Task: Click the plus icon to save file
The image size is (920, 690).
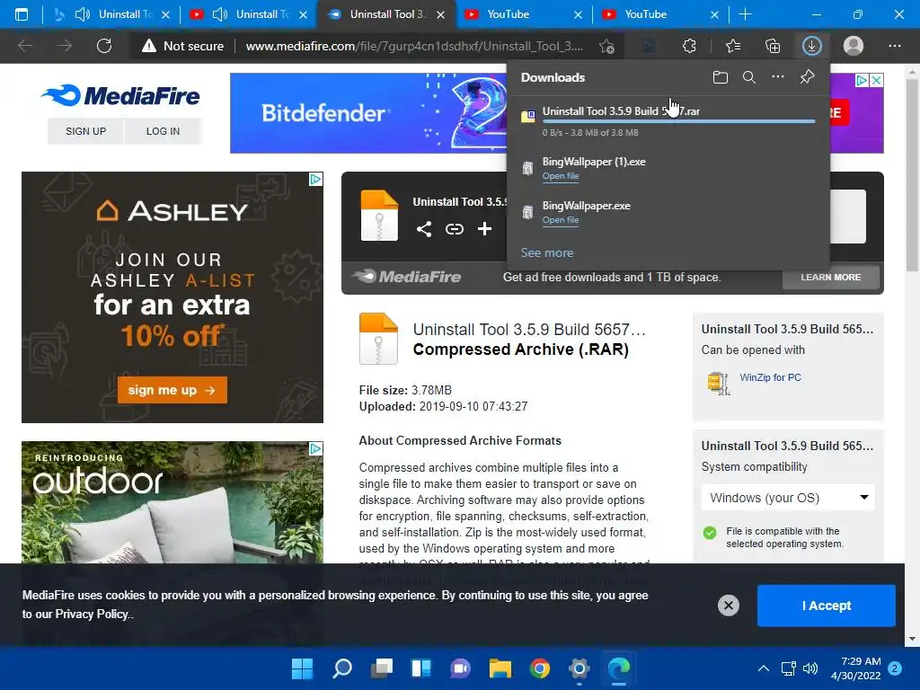Action: point(484,229)
